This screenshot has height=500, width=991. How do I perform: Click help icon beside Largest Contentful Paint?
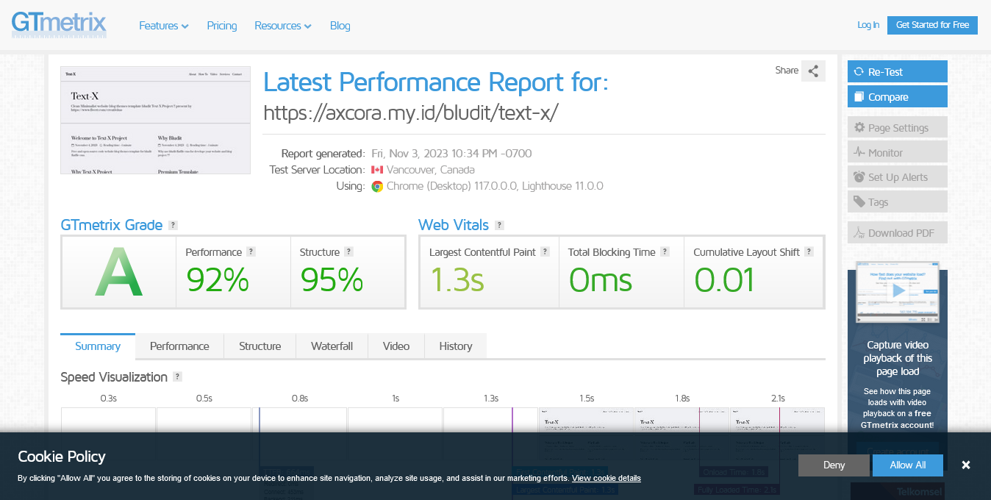545,251
